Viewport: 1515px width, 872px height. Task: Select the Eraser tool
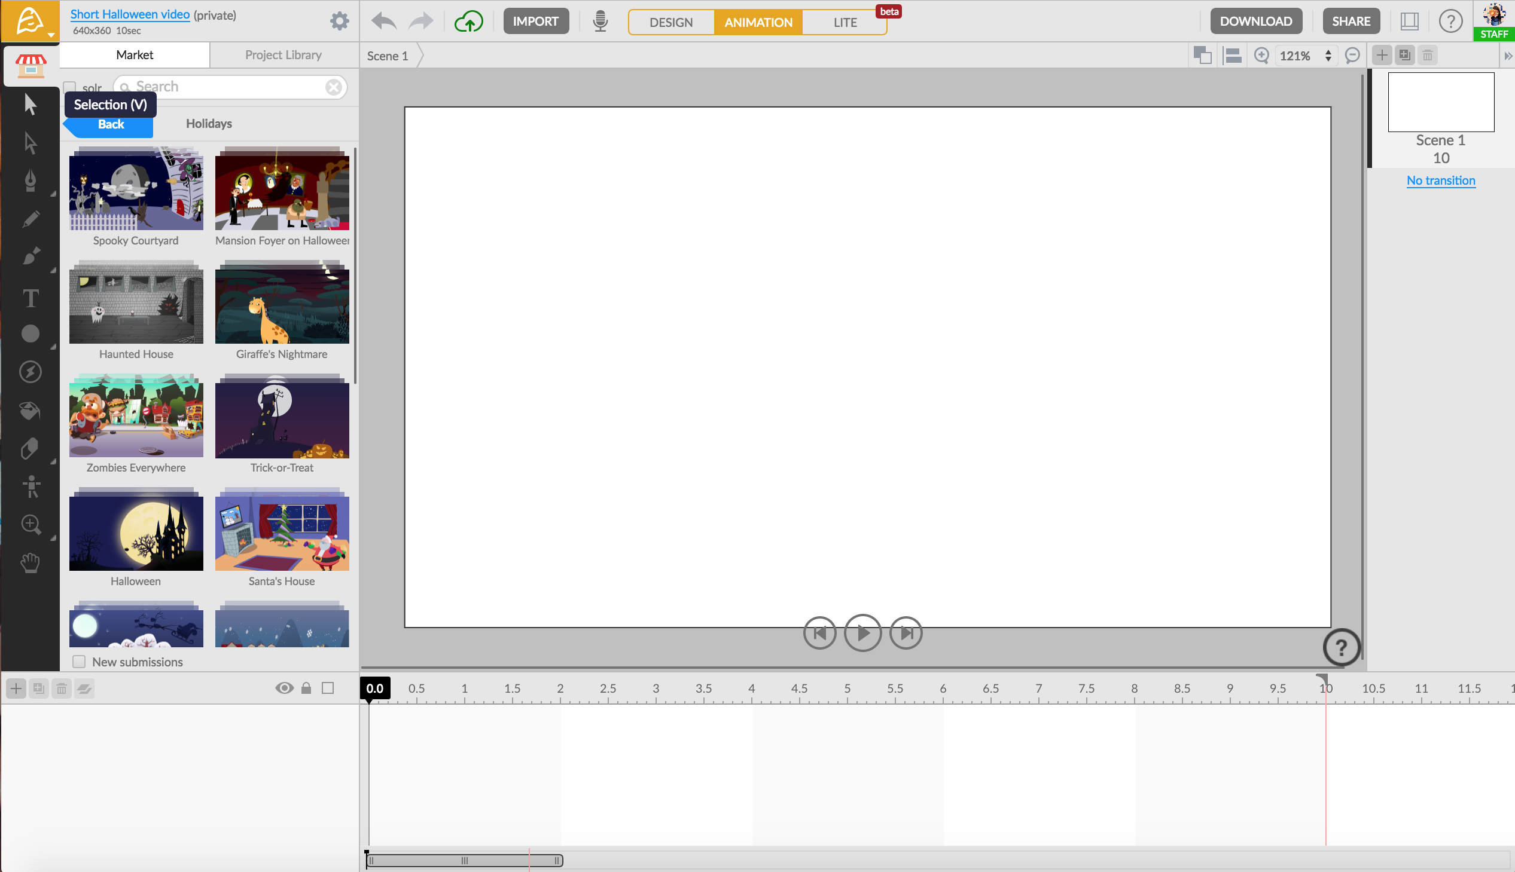point(30,449)
